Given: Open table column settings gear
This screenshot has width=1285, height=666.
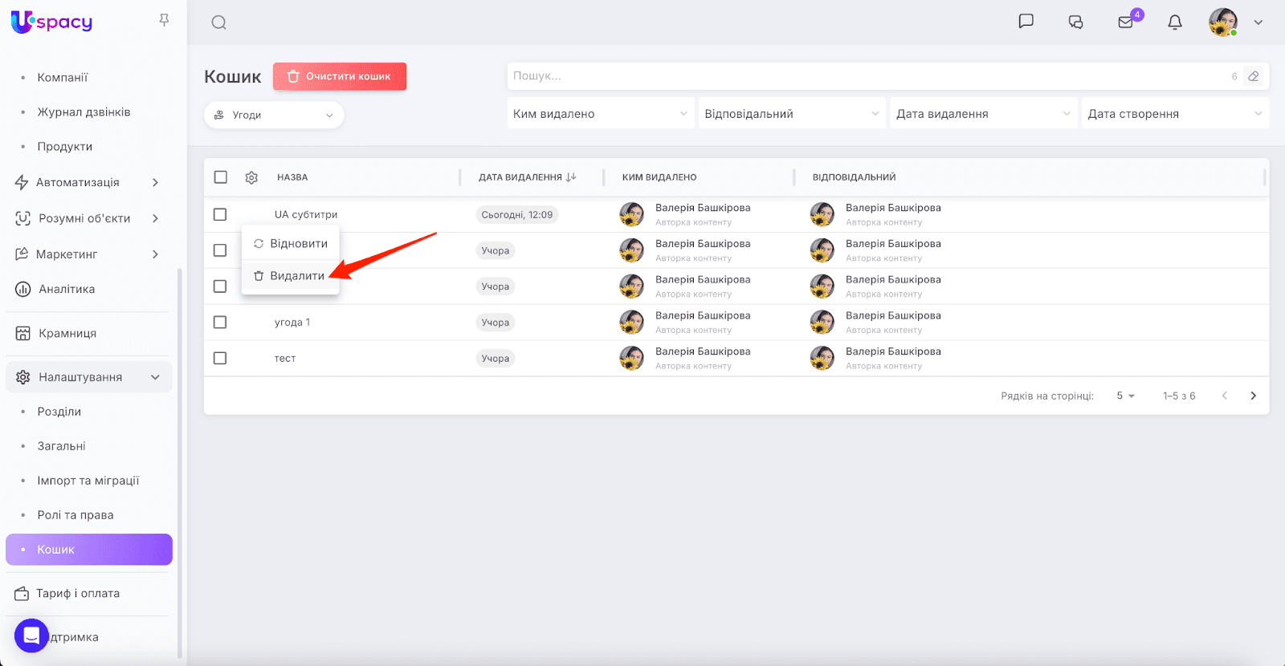Looking at the screenshot, I should [251, 177].
